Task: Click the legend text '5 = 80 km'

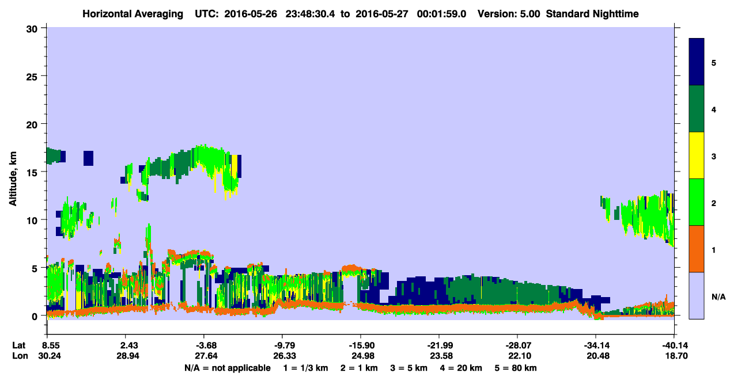Action: coord(516,368)
